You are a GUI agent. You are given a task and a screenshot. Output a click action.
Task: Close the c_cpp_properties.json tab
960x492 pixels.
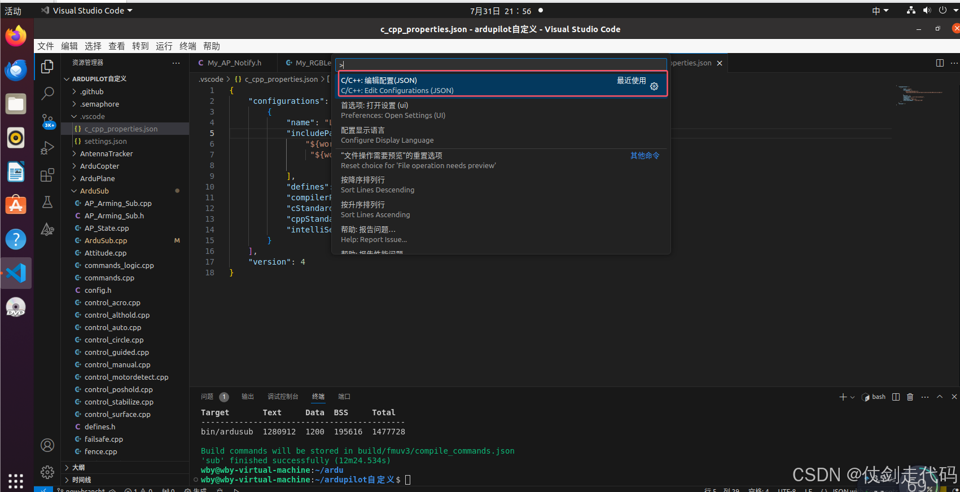(x=720, y=63)
